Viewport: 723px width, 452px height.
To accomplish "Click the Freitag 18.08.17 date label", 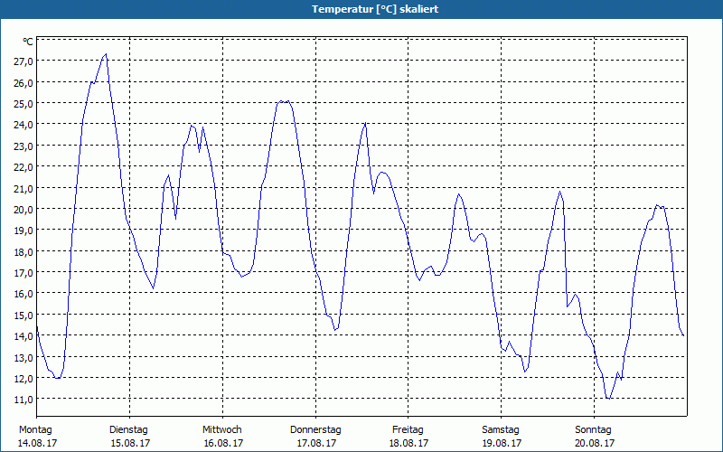I will 408,437.
